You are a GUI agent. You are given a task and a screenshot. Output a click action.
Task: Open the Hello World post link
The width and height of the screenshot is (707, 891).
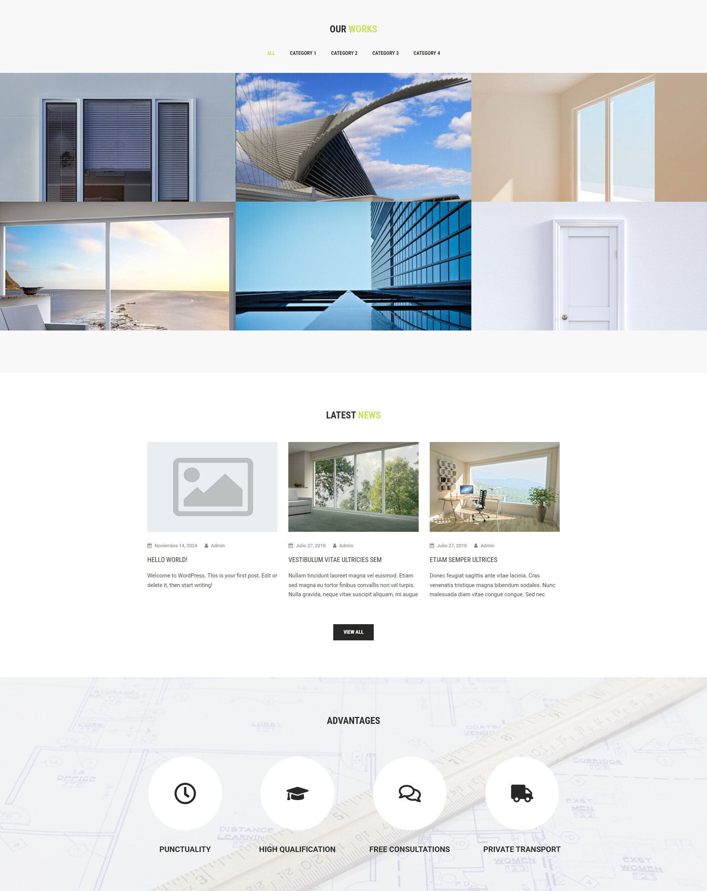point(167,559)
